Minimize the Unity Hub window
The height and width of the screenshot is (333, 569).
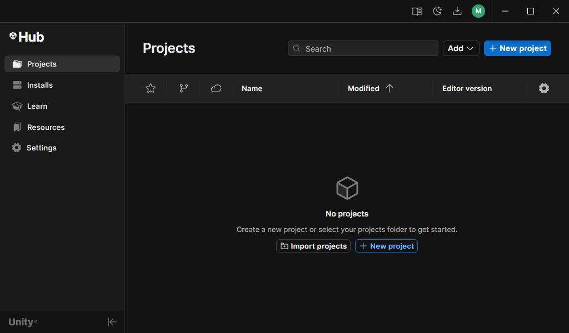pyautogui.click(x=505, y=11)
